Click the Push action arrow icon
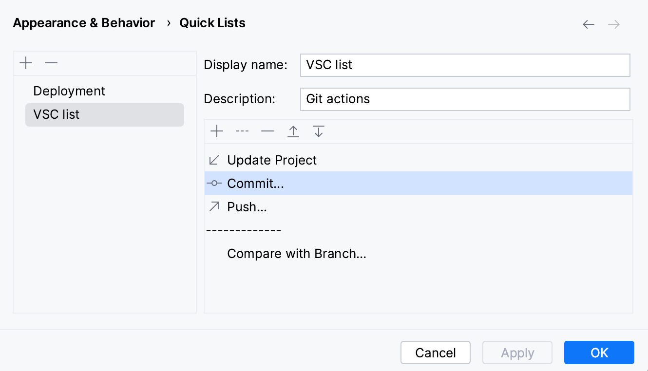The width and height of the screenshot is (648, 371). [x=214, y=206]
